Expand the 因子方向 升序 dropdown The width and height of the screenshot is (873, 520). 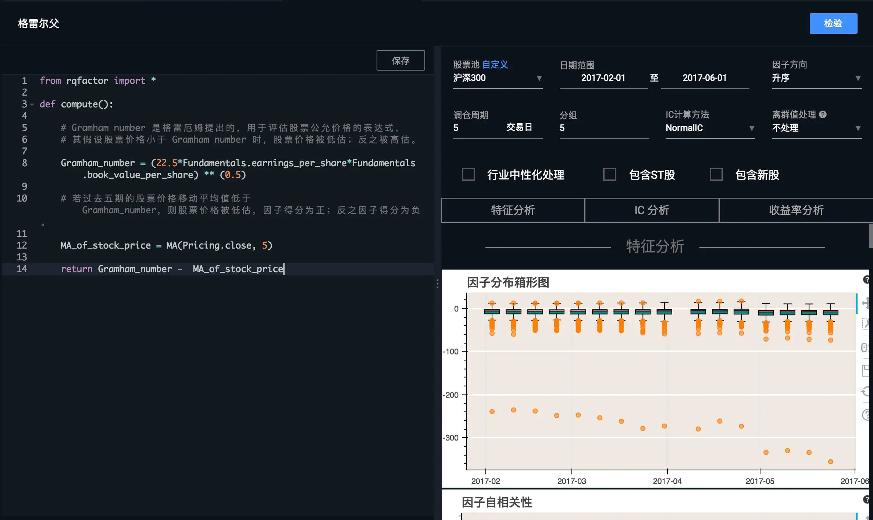817,78
